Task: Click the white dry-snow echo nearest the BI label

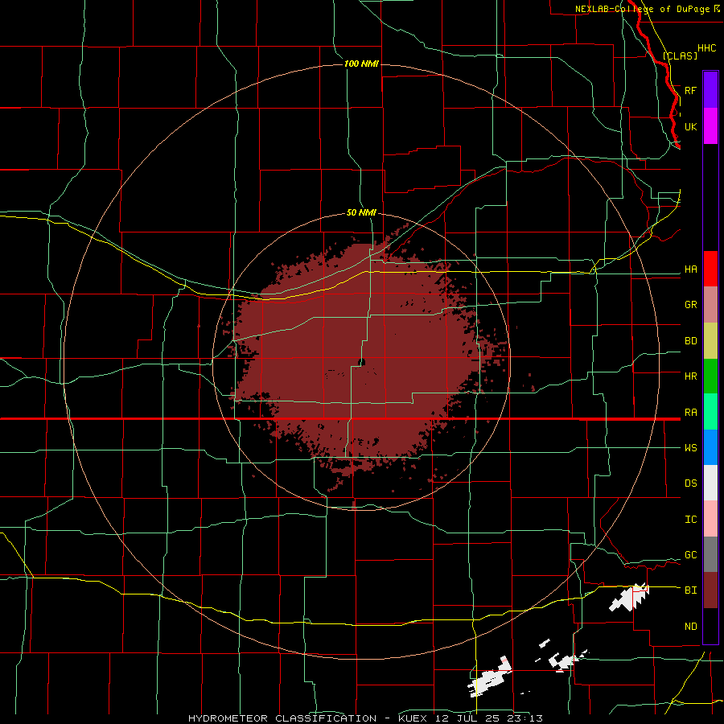Action: pyautogui.click(x=630, y=598)
